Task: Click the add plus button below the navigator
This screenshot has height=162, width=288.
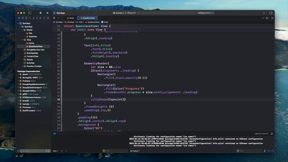Action: (x=18, y=151)
